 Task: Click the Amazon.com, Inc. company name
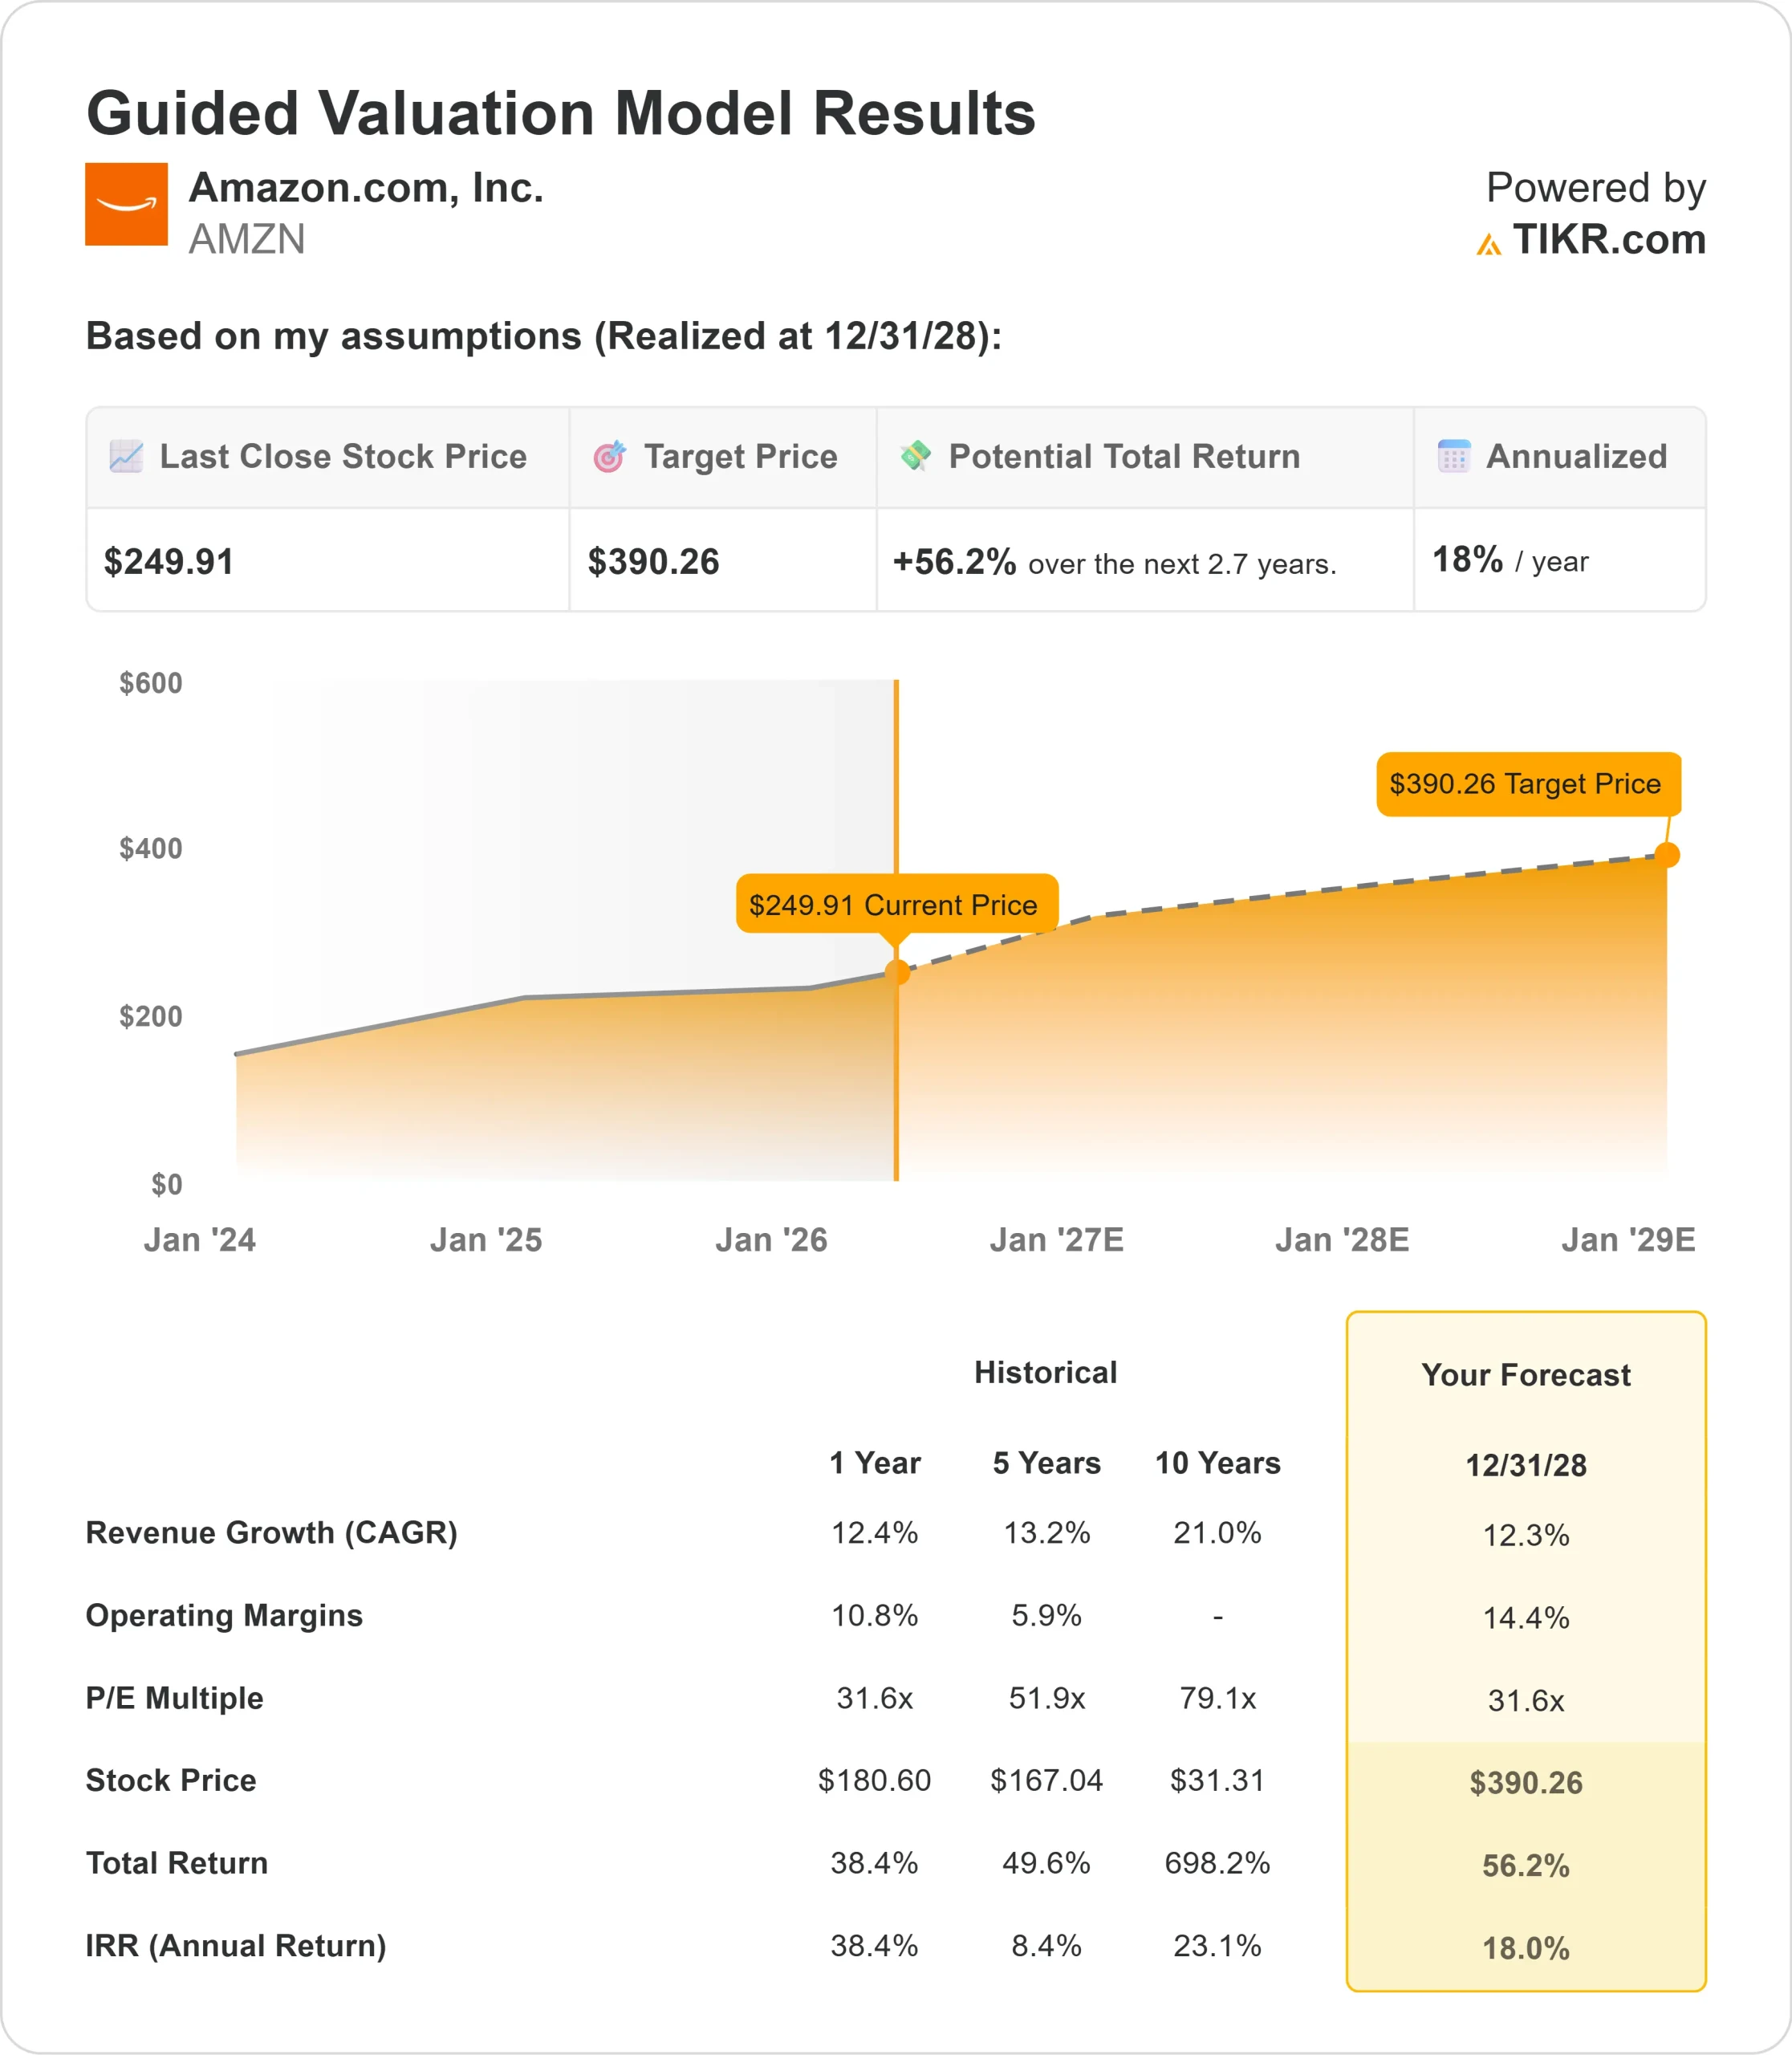pyautogui.click(x=366, y=188)
